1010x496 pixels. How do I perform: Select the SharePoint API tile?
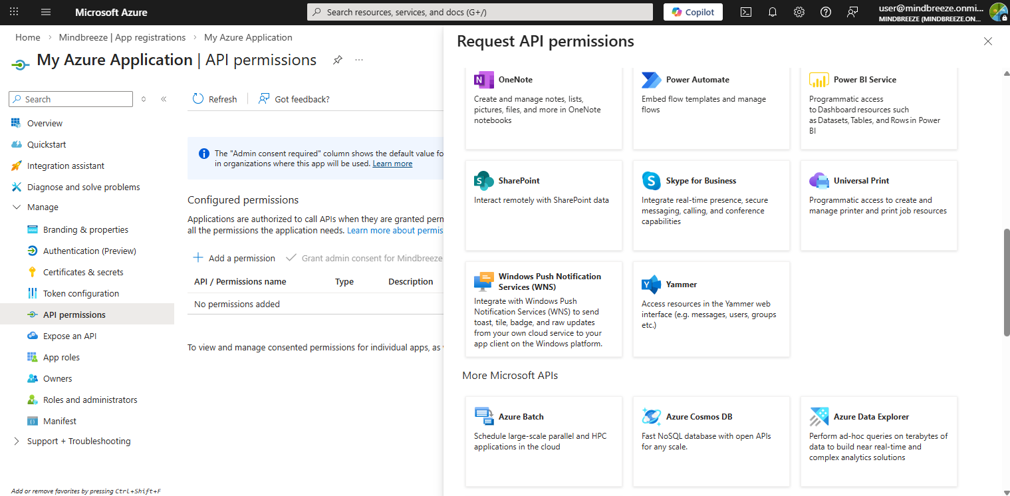point(543,205)
